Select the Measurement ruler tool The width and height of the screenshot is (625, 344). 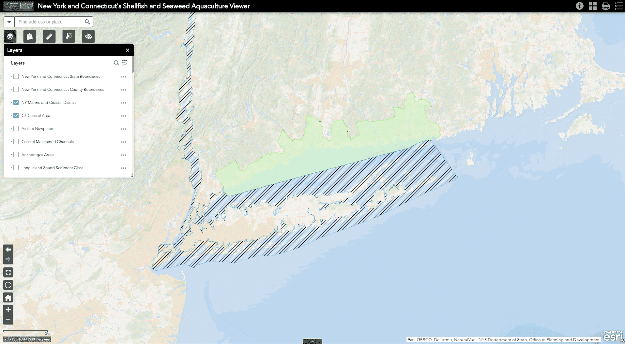tap(49, 36)
